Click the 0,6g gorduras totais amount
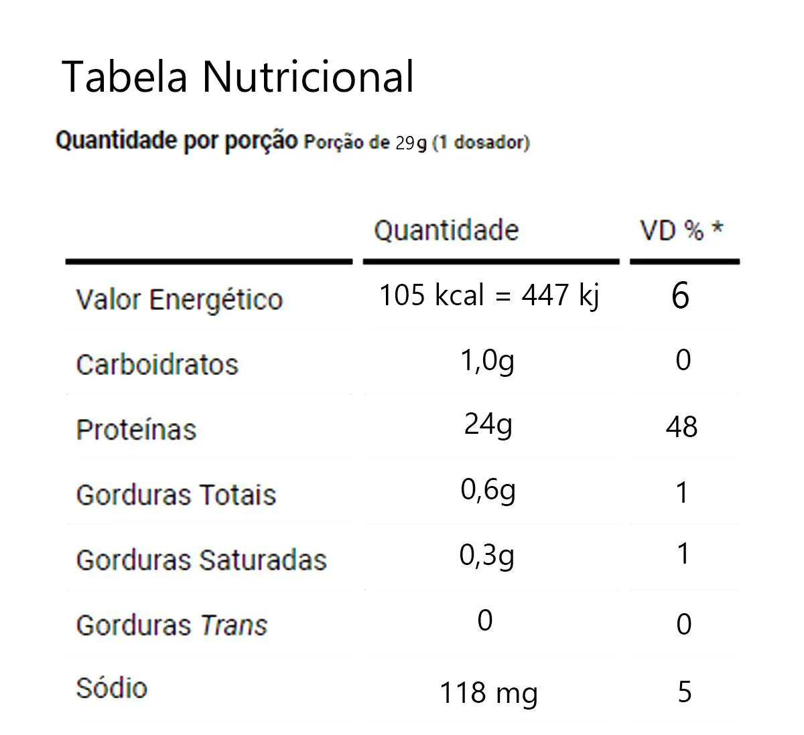Image resolution: width=804 pixels, height=735 pixels. point(488,491)
